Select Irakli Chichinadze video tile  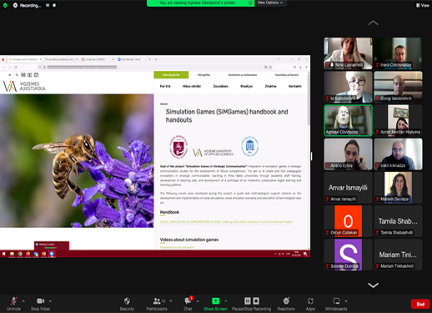(398, 53)
